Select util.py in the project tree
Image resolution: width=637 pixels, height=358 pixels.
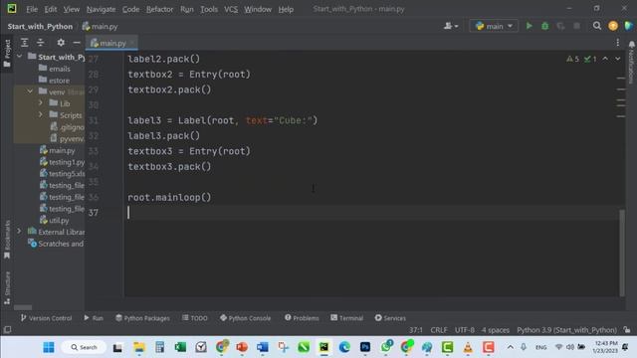click(59, 221)
